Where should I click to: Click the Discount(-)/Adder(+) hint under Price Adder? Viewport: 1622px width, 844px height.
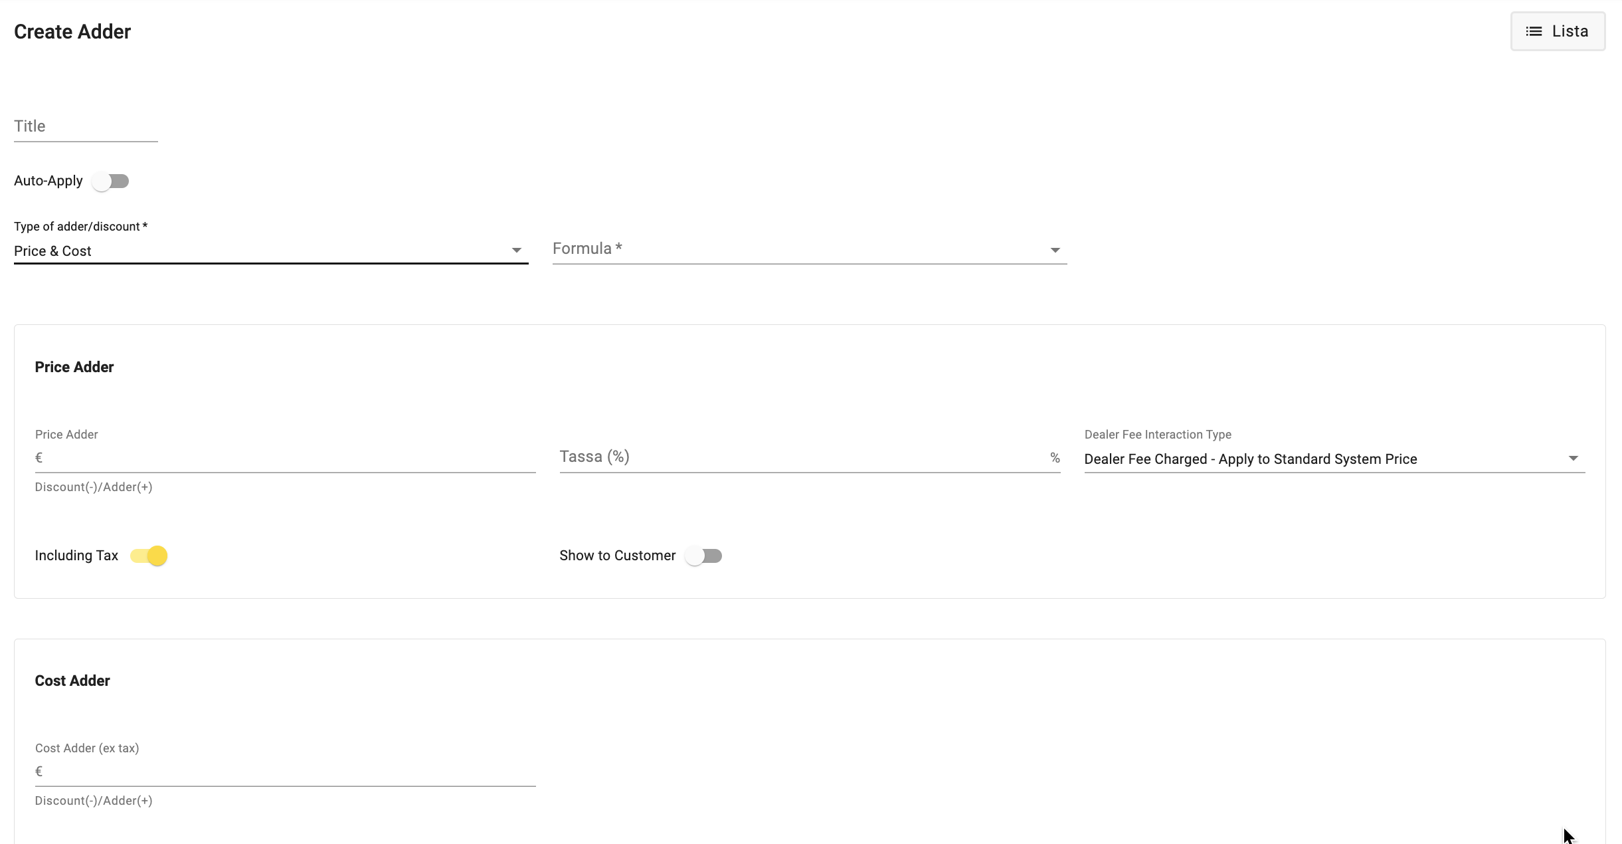94,487
